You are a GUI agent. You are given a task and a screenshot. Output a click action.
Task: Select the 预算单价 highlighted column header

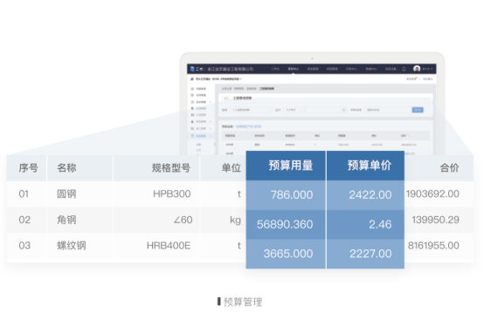[x=365, y=166]
